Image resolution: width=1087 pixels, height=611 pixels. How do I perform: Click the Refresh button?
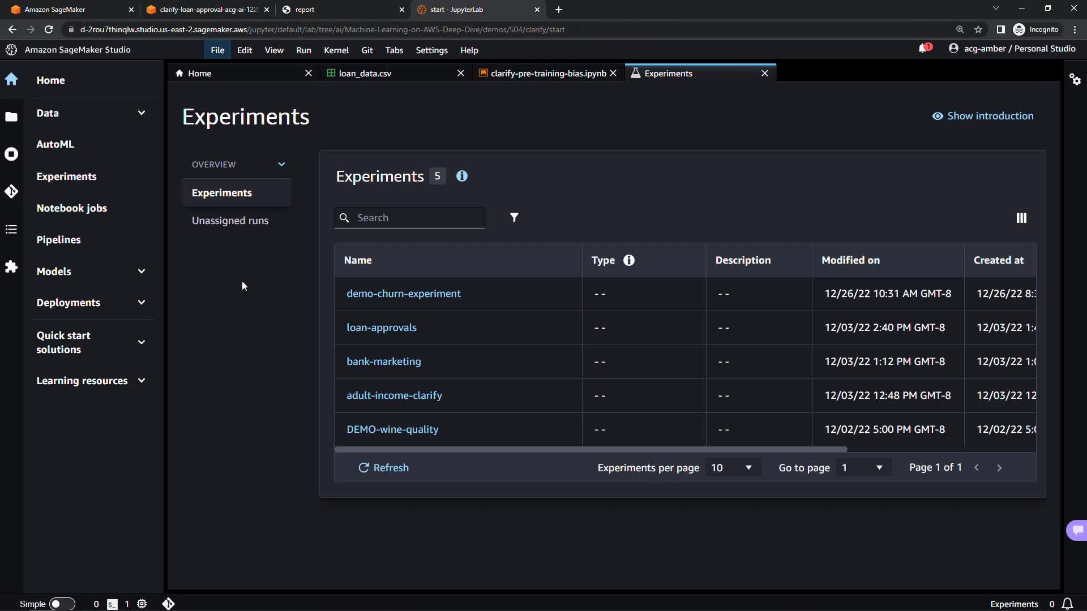[x=383, y=468]
